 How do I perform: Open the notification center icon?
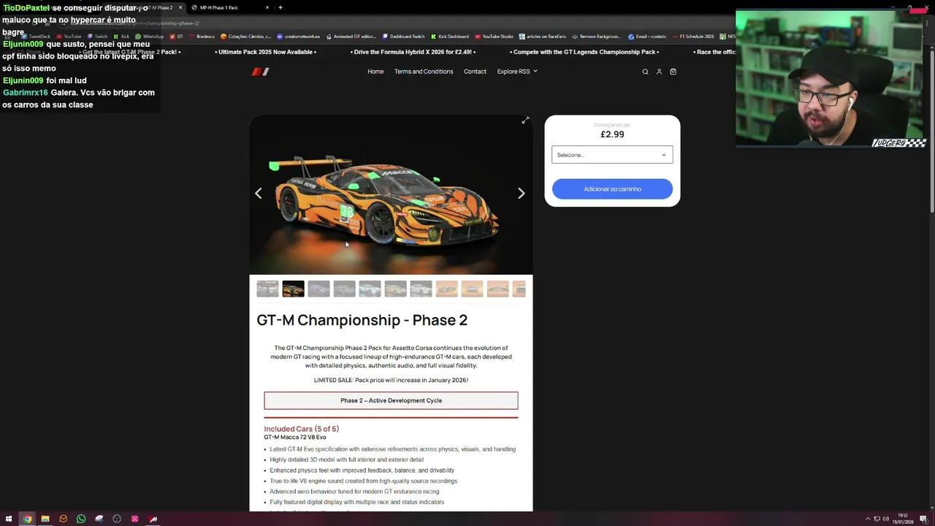923,519
